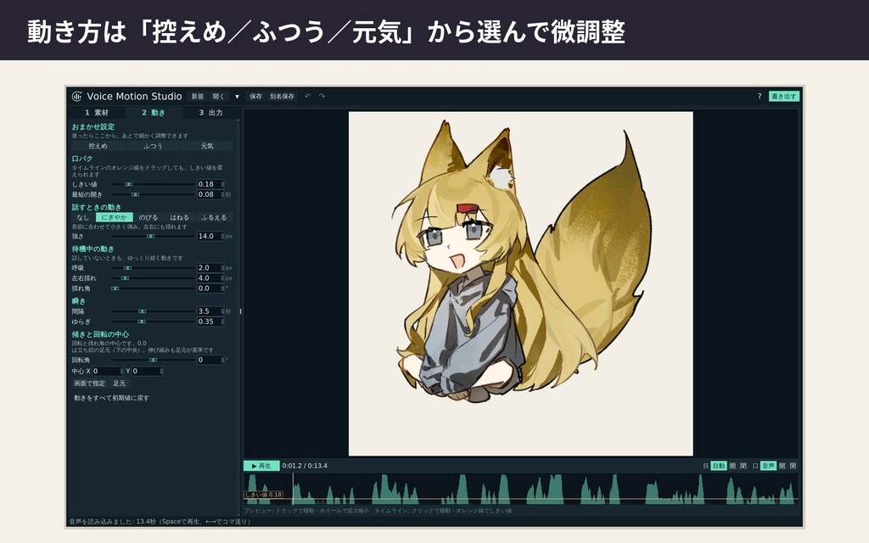This screenshot has width=869, height=543.
Task: Click the 別名保存 save-as button
Action: (x=282, y=97)
